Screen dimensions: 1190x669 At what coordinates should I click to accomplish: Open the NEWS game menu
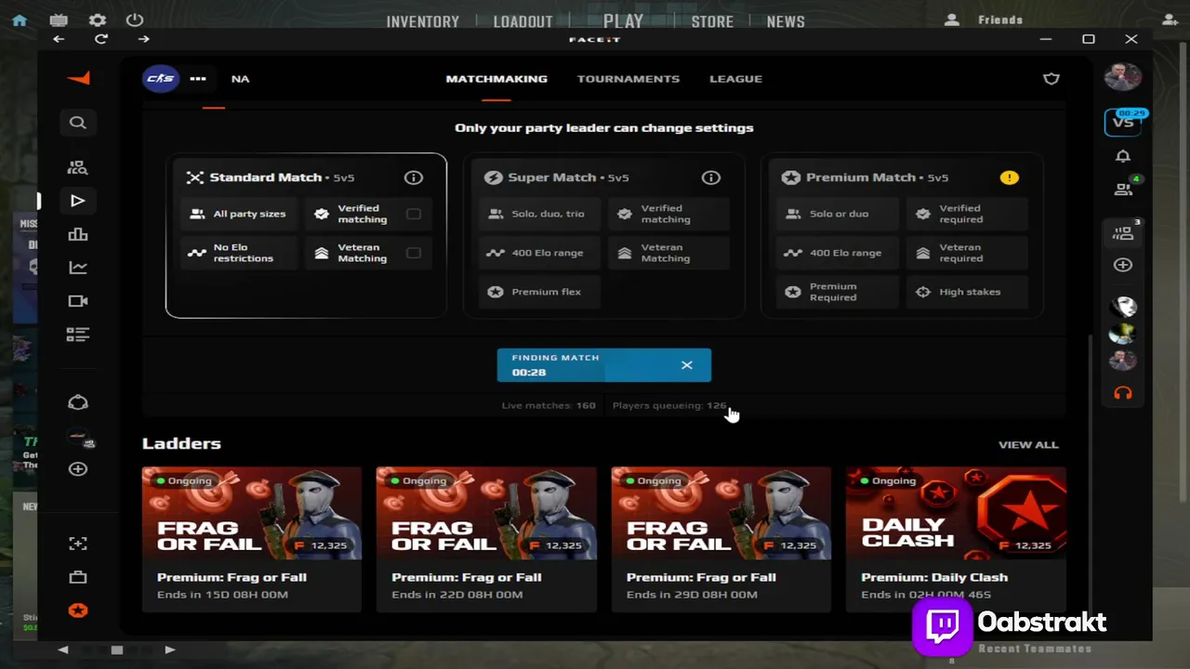click(x=786, y=21)
